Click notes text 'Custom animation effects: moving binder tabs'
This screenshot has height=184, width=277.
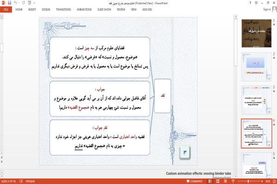tap(199, 173)
